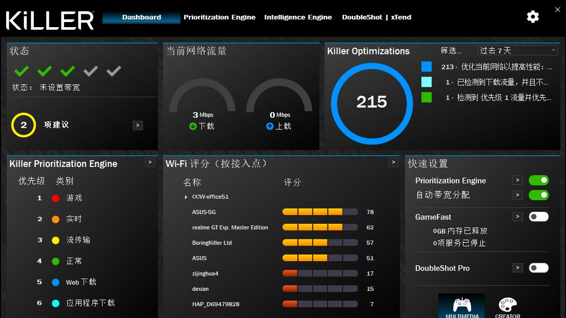This screenshot has height=318, width=566.
Task: Click the green download arrow icon
Action: (x=193, y=126)
